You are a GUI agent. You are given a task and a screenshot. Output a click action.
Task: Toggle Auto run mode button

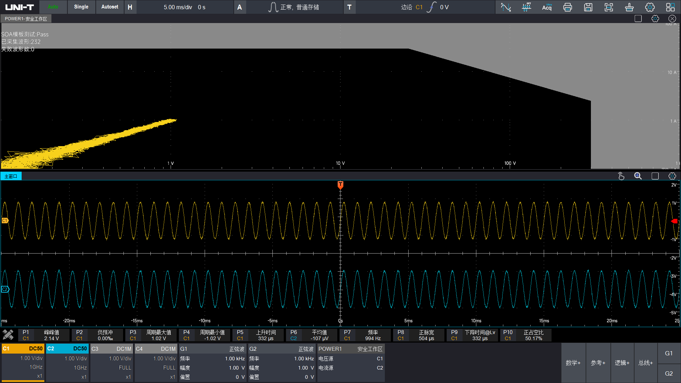[53, 7]
